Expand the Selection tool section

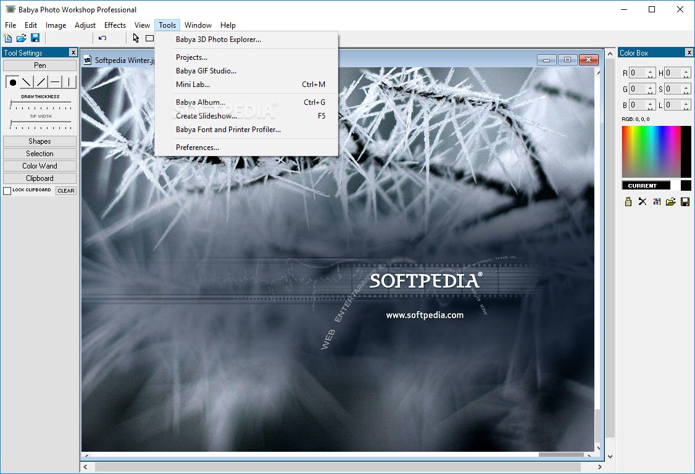pyautogui.click(x=40, y=154)
